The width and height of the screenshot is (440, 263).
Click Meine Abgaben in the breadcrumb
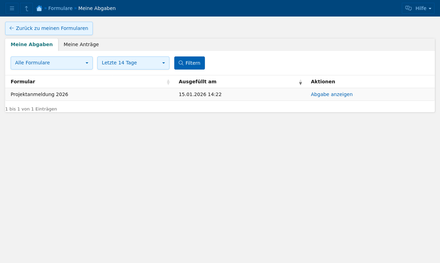97,8
